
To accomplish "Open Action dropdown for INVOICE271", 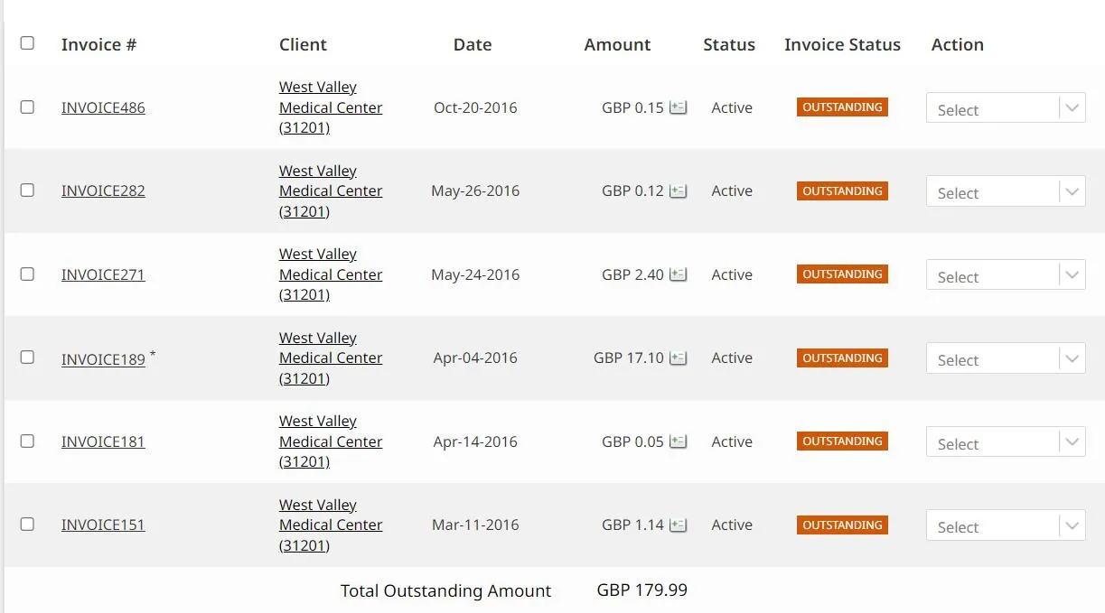I will (x=1006, y=275).
